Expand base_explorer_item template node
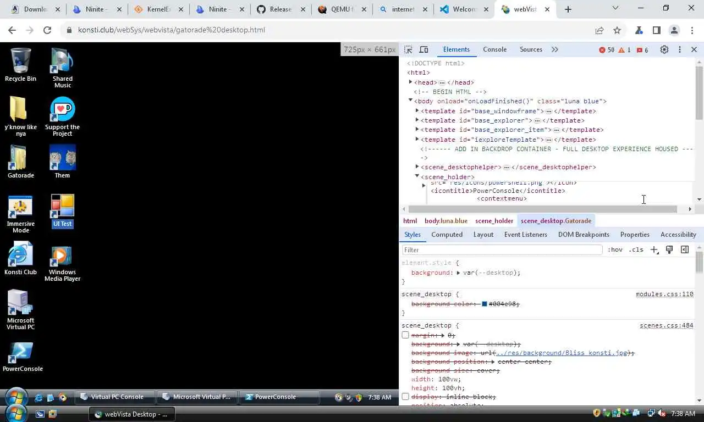 tap(417, 129)
